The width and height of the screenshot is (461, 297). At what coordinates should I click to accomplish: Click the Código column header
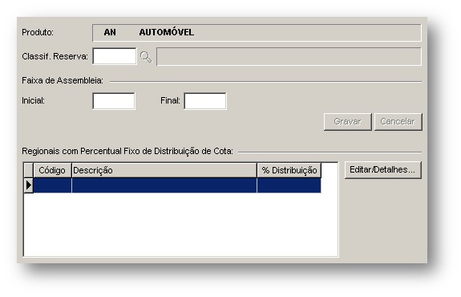(52, 170)
